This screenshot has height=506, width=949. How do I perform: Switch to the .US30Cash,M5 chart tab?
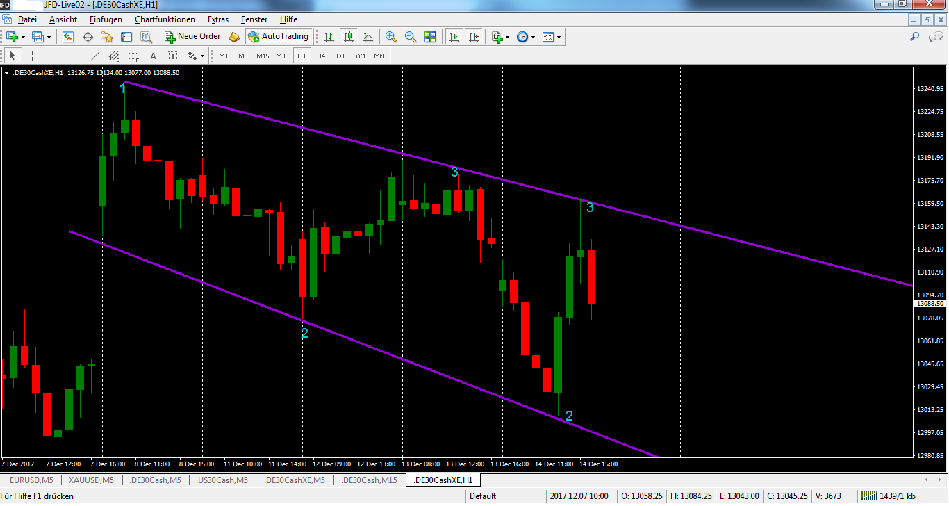coord(222,480)
